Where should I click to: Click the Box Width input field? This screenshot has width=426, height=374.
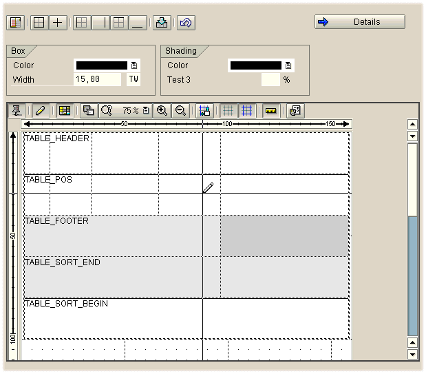tap(99, 80)
